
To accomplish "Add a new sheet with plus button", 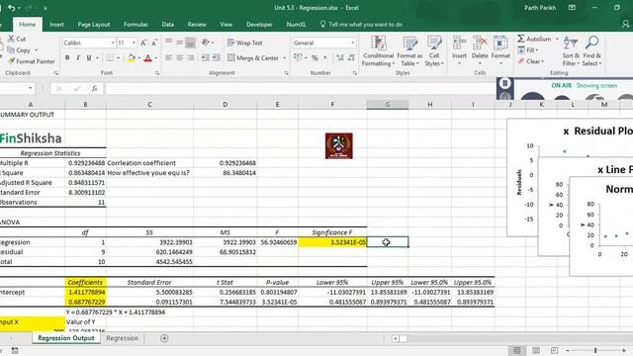I will coord(164,338).
